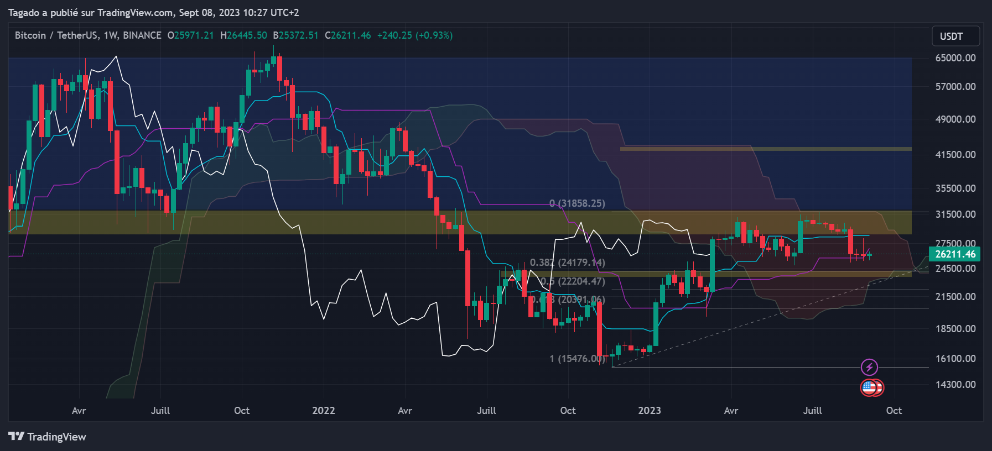Screen dimensions: 992x451
Task: Click the purple lightning bolt event icon
Action: click(x=869, y=367)
